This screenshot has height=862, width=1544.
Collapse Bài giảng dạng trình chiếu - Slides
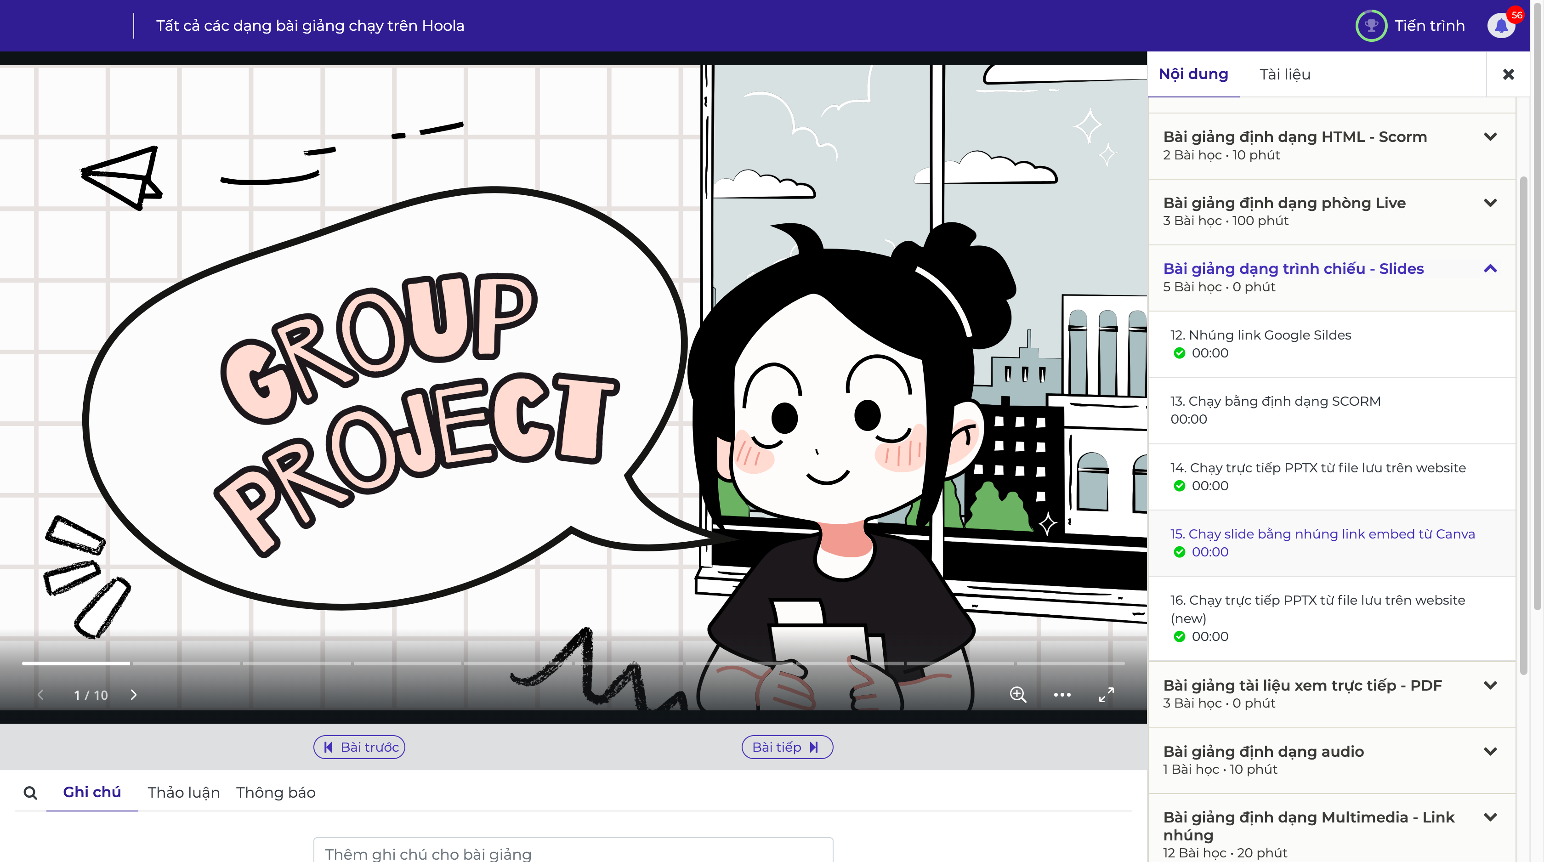(x=1490, y=268)
